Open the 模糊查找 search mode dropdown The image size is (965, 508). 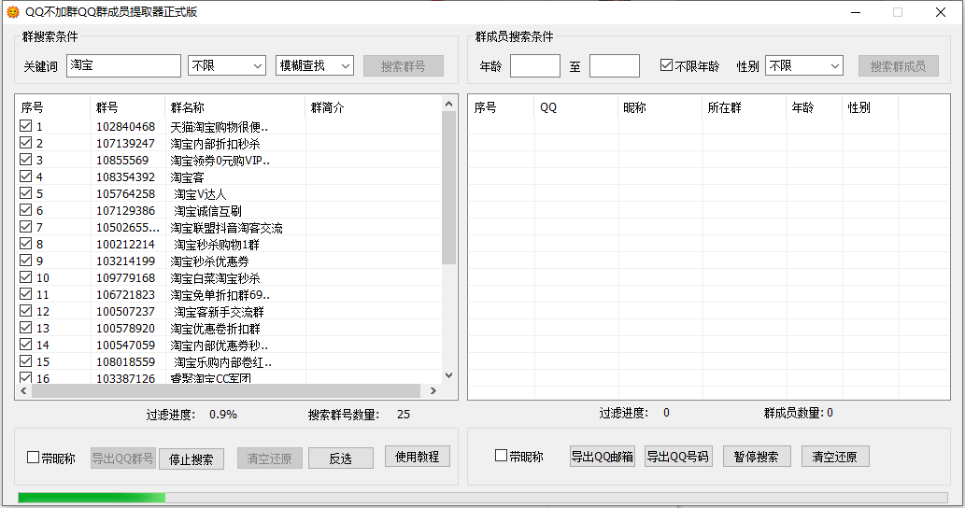(315, 65)
